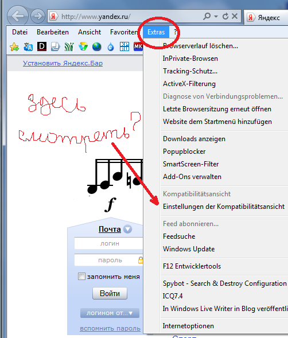Screen dimensions: 288x338
Task: Click the blue water drop favorites icon
Action: tap(111, 47)
